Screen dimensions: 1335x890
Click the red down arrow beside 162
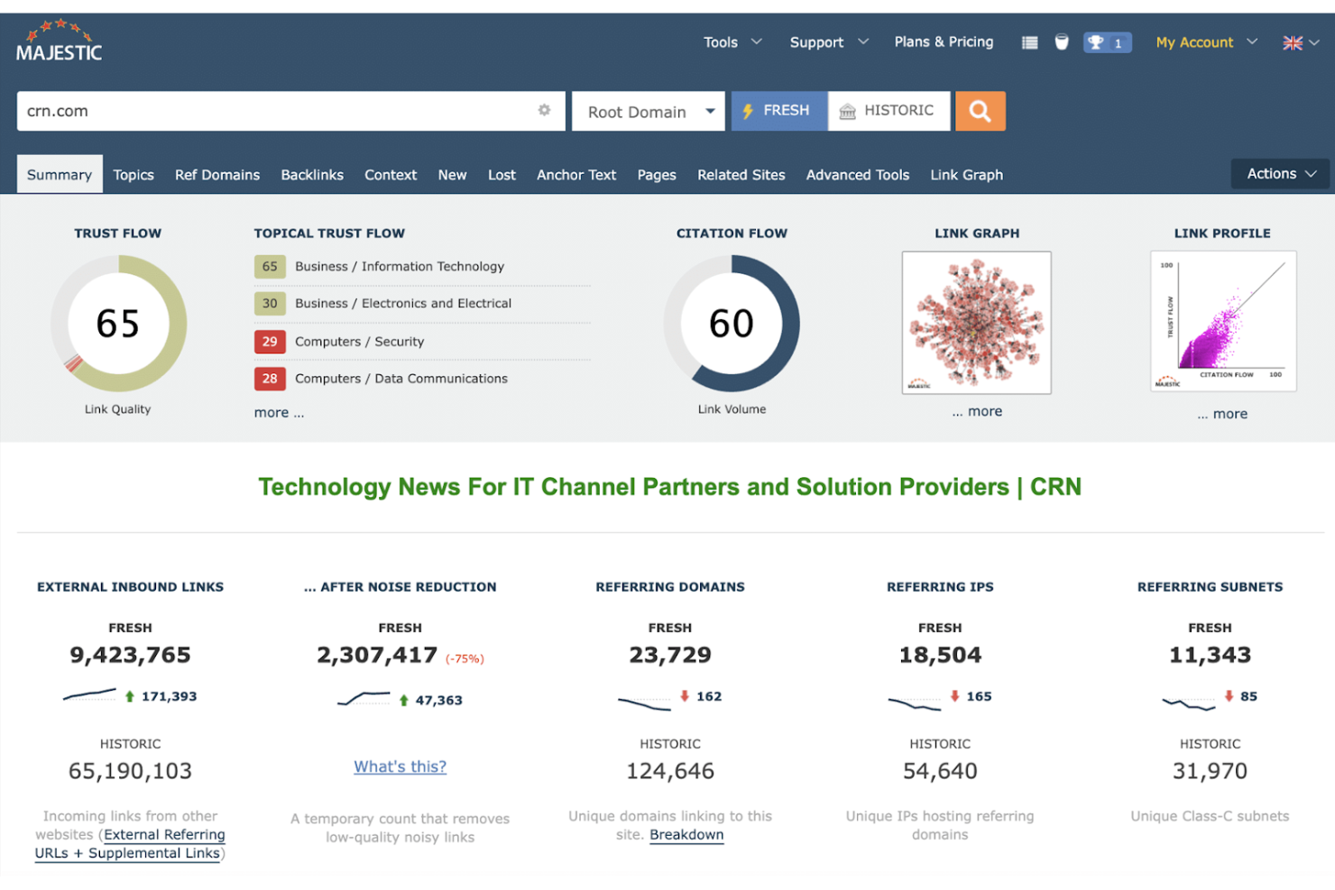click(685, 696)
